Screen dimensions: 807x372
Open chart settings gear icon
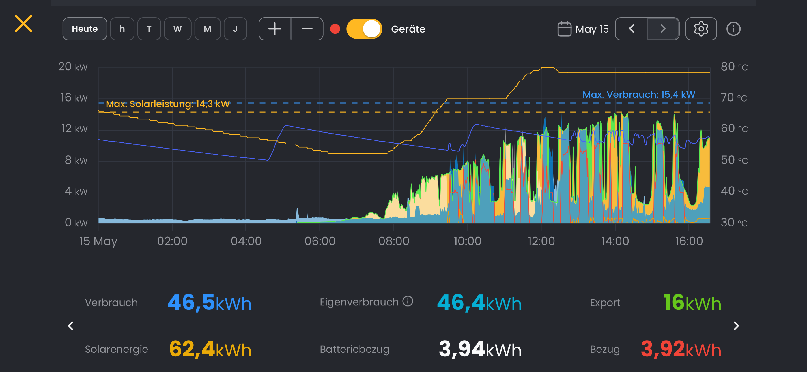pyautogui.click(x=701, y=29)
